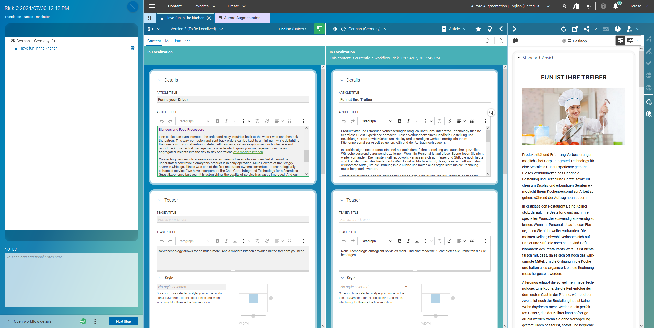Open the Version 2 (To Be Localized) dropdown
The height and width of the screenshot is (328, 654).
pos(221,29)
